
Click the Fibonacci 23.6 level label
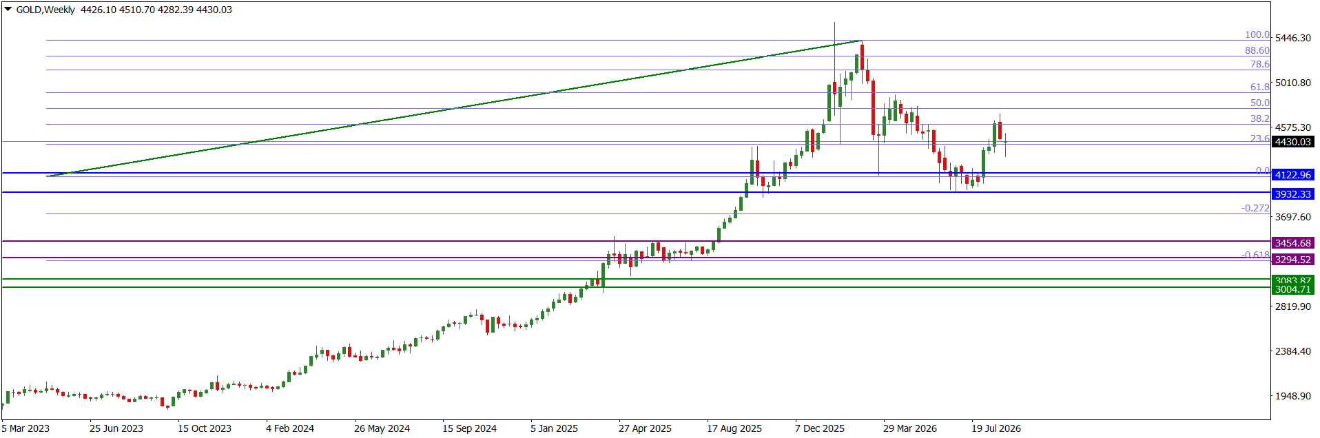[1260, 138]
